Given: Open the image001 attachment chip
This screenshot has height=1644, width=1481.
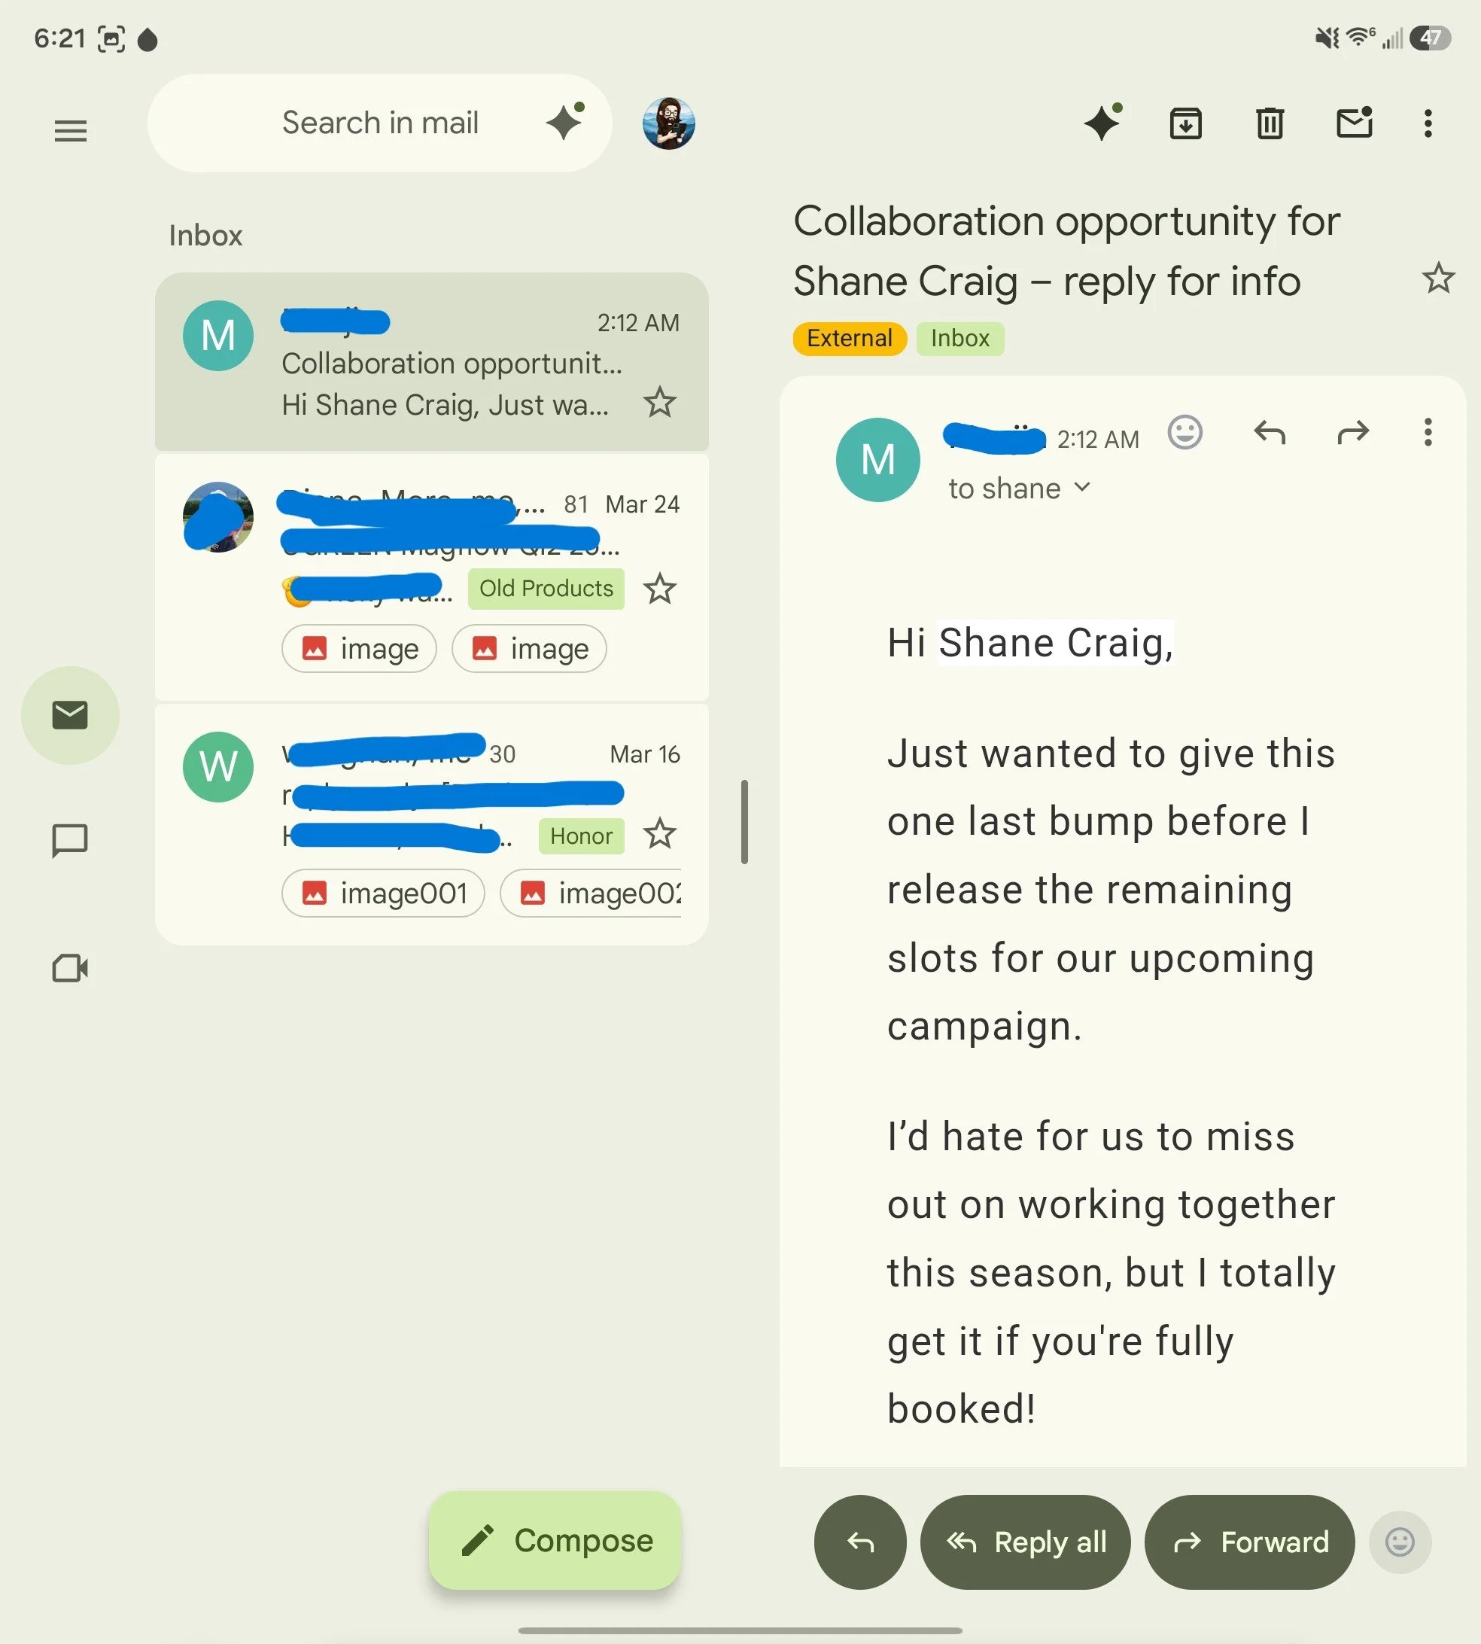Looking at the screenshot, I should 383,894.
